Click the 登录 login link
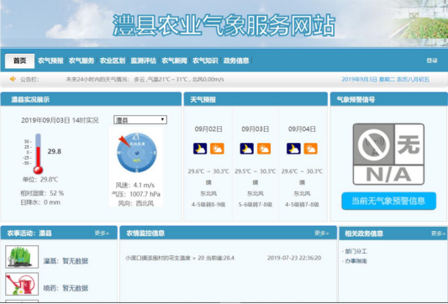Viewport: 448px width, 304px height. click(432, 60)
